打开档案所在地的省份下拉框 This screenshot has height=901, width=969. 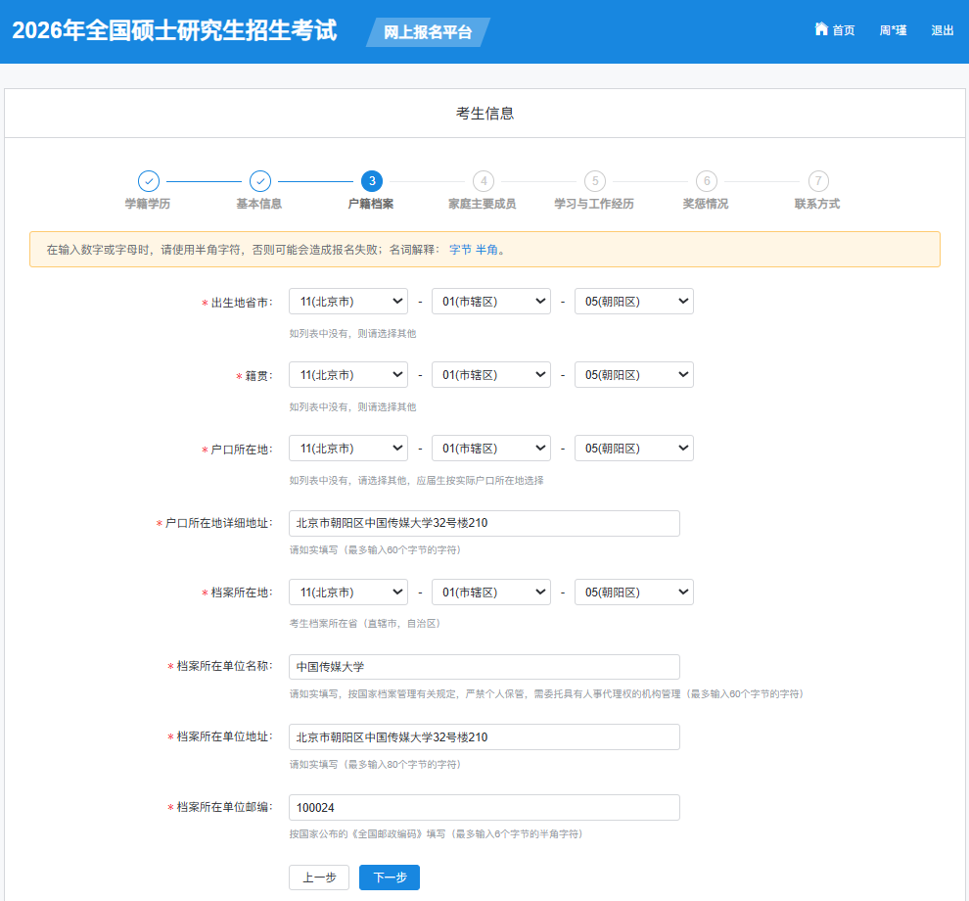(x=347, y=592)
